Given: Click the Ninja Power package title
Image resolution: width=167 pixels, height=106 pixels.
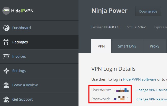Looking at the screenshot, I should (x=110, y=11).
